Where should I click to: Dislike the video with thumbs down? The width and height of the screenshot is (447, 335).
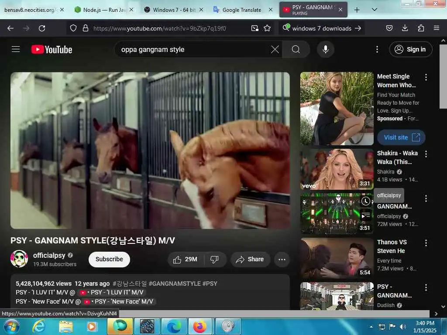[x=214, y=259]
